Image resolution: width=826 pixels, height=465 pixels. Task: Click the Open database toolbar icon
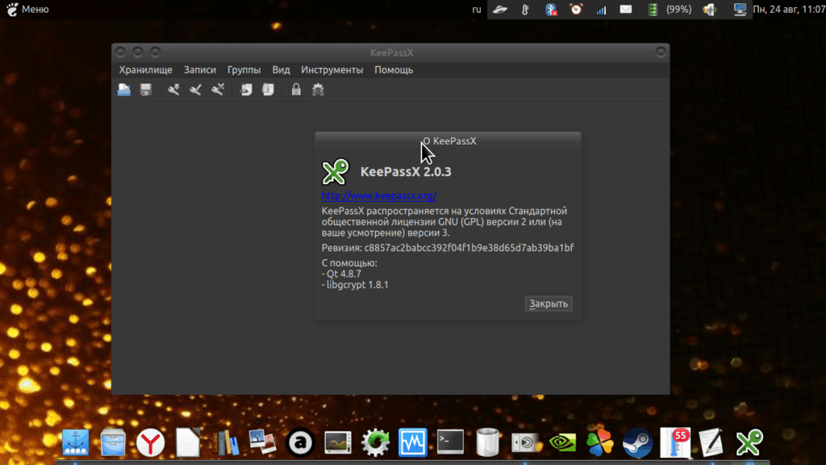(123, 90)
